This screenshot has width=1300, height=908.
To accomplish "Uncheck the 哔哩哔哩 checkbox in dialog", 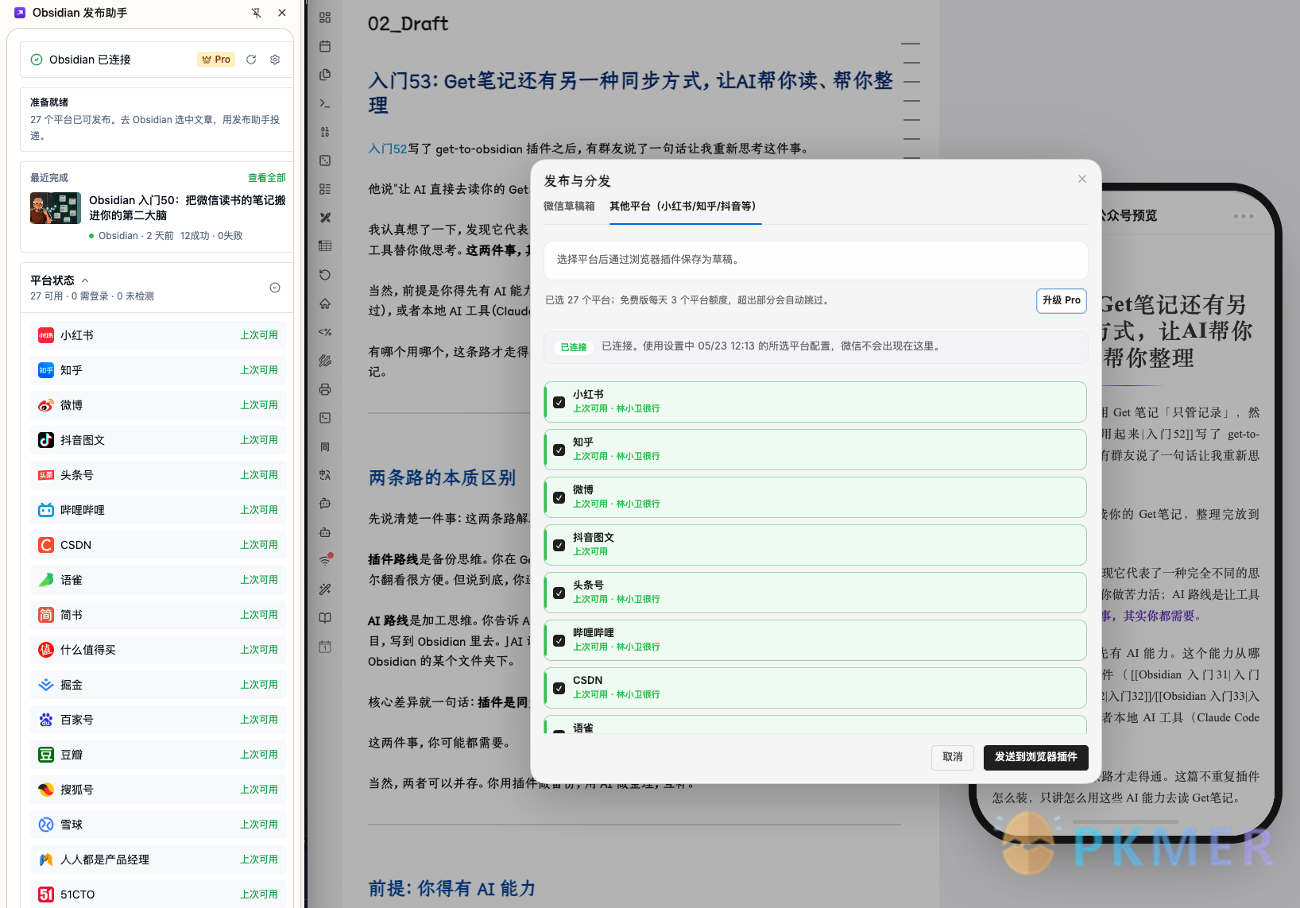I will click(559, 641).
